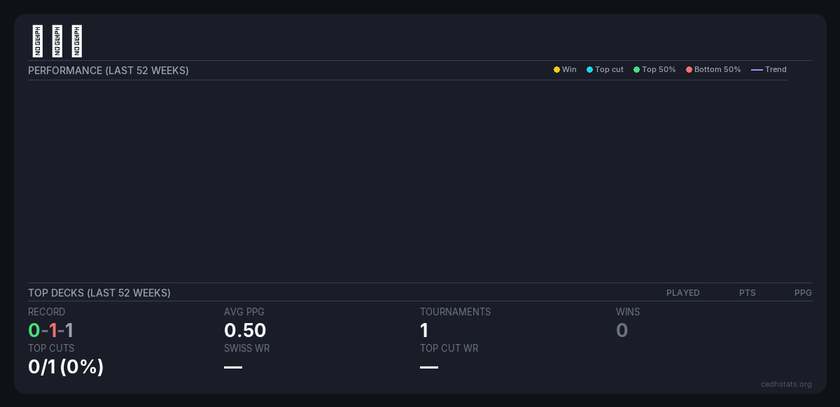Click the third NO GLYPH icon

point(77,41)
